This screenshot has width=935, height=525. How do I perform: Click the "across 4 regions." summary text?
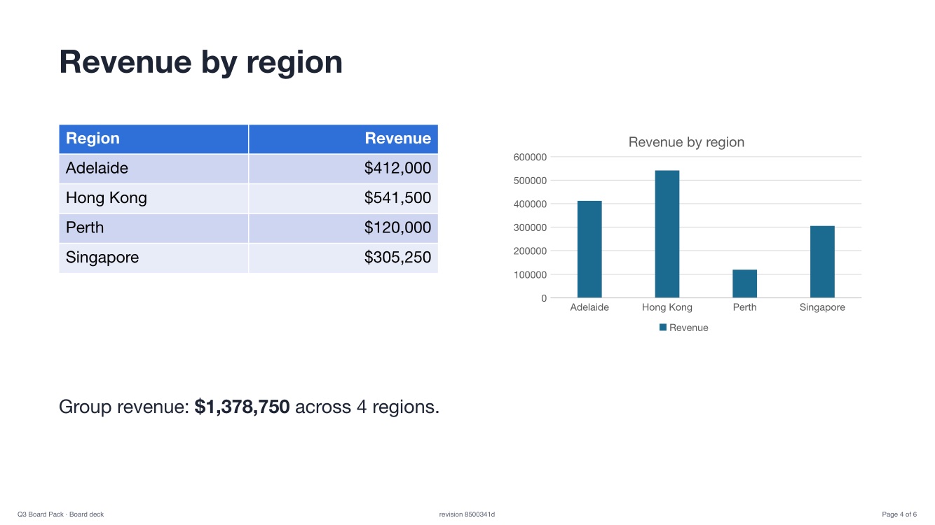[x=367, y=407]
